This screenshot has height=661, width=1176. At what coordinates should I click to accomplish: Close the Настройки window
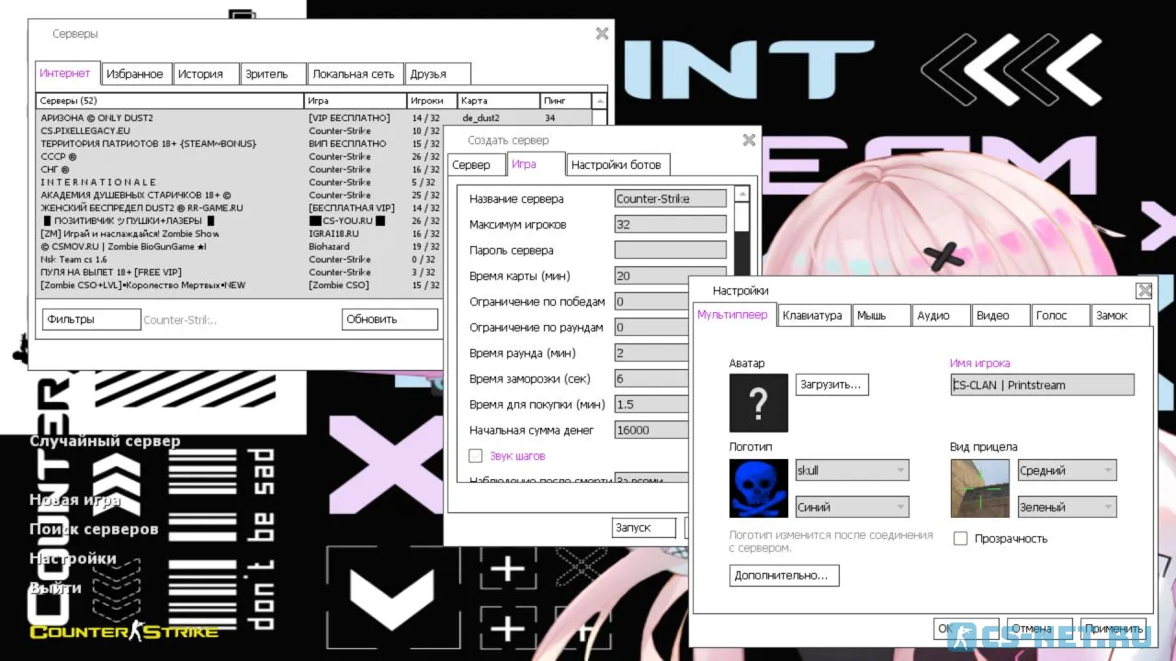pos(1144,291)
